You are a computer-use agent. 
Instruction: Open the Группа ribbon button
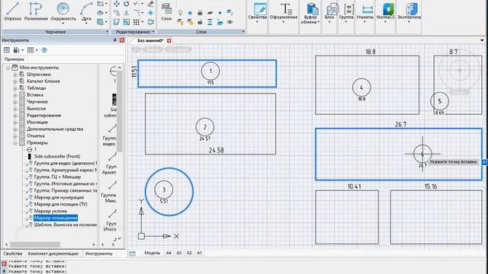click(346, 12)
